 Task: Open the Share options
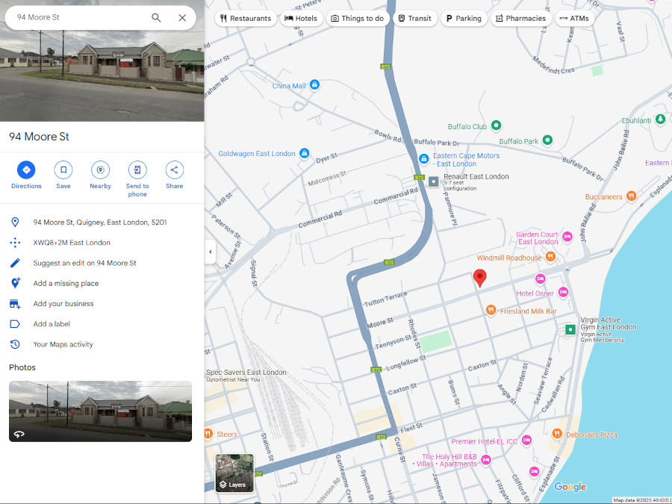174,170
